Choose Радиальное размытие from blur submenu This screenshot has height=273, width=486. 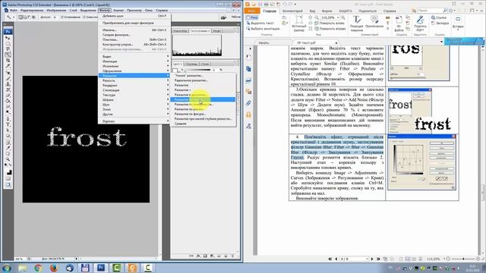coord(203,80)
